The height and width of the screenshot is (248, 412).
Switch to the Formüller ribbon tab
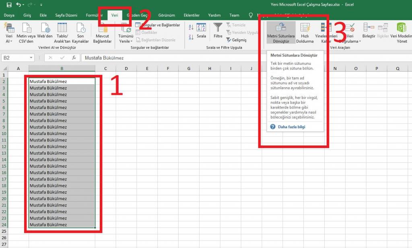[94, 15]
